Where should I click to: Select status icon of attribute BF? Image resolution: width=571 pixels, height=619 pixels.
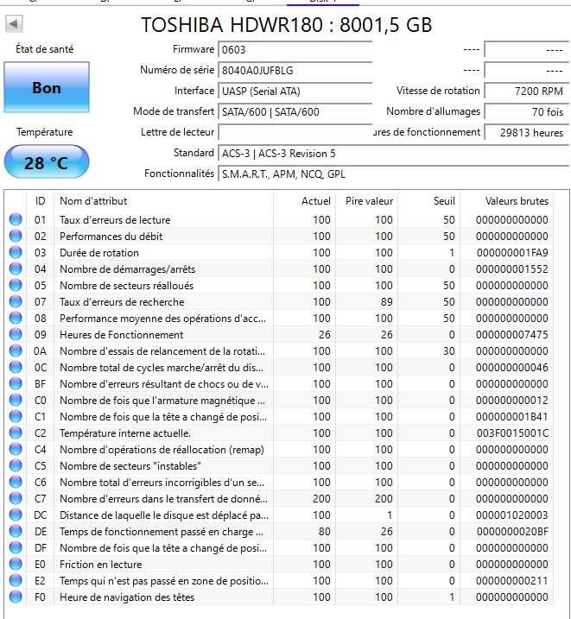[16, 383]
